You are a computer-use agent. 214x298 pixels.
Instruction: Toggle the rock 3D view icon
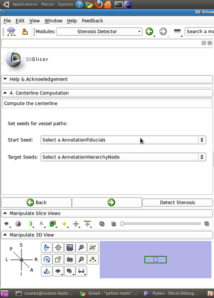tap(93, 259)
